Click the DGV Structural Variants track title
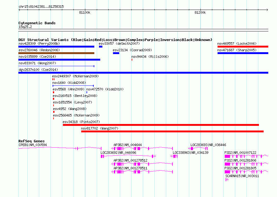This screenshot has height=197, width=277. pos(115,40)
